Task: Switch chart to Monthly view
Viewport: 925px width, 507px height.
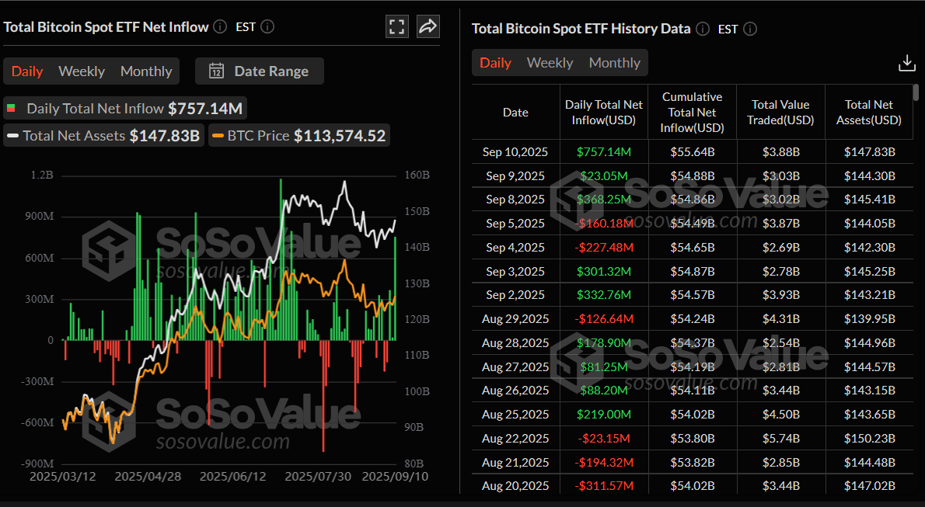Action: coord(146,71)
